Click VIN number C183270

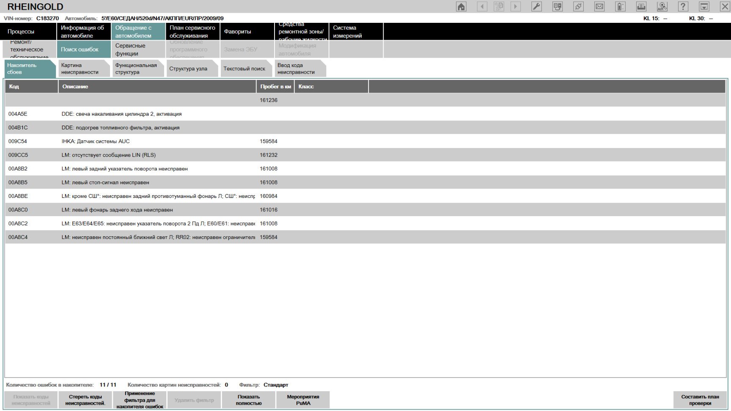(47, 18)
